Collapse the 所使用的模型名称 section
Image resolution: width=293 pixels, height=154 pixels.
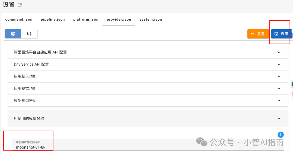click(x=279, y=118)
